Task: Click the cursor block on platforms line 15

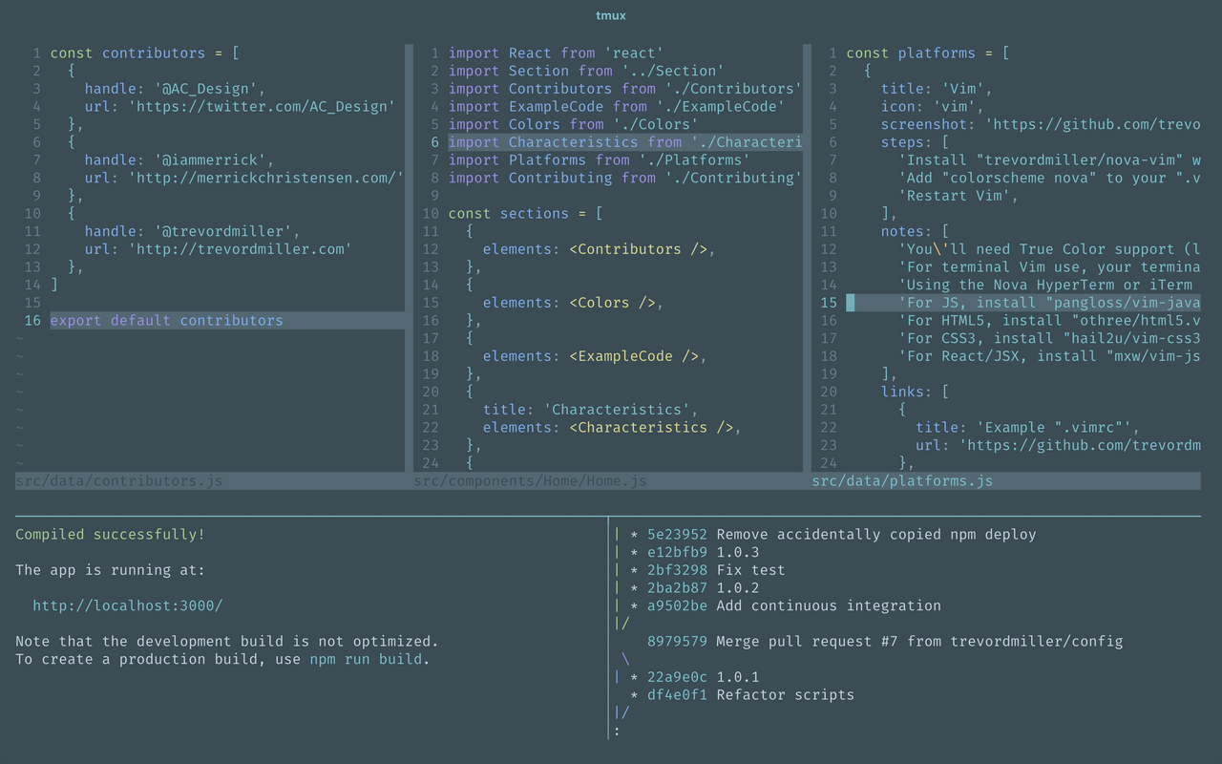Action: (851, 303)
